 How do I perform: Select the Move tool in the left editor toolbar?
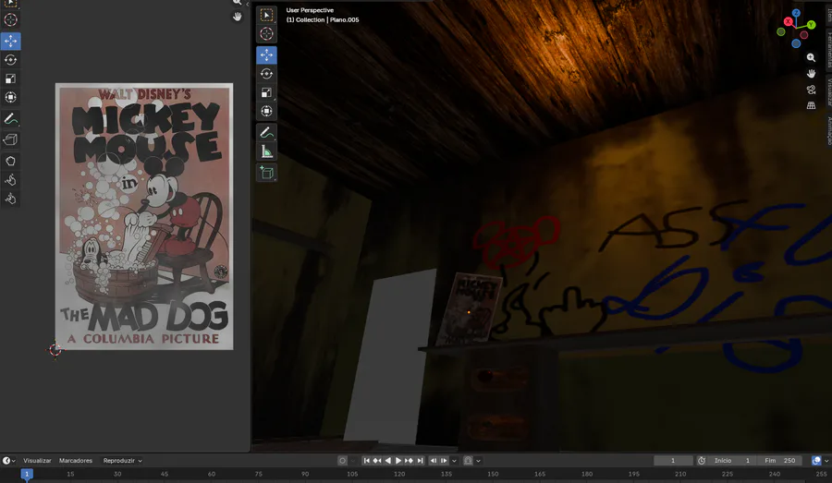(x=10, y=41)
